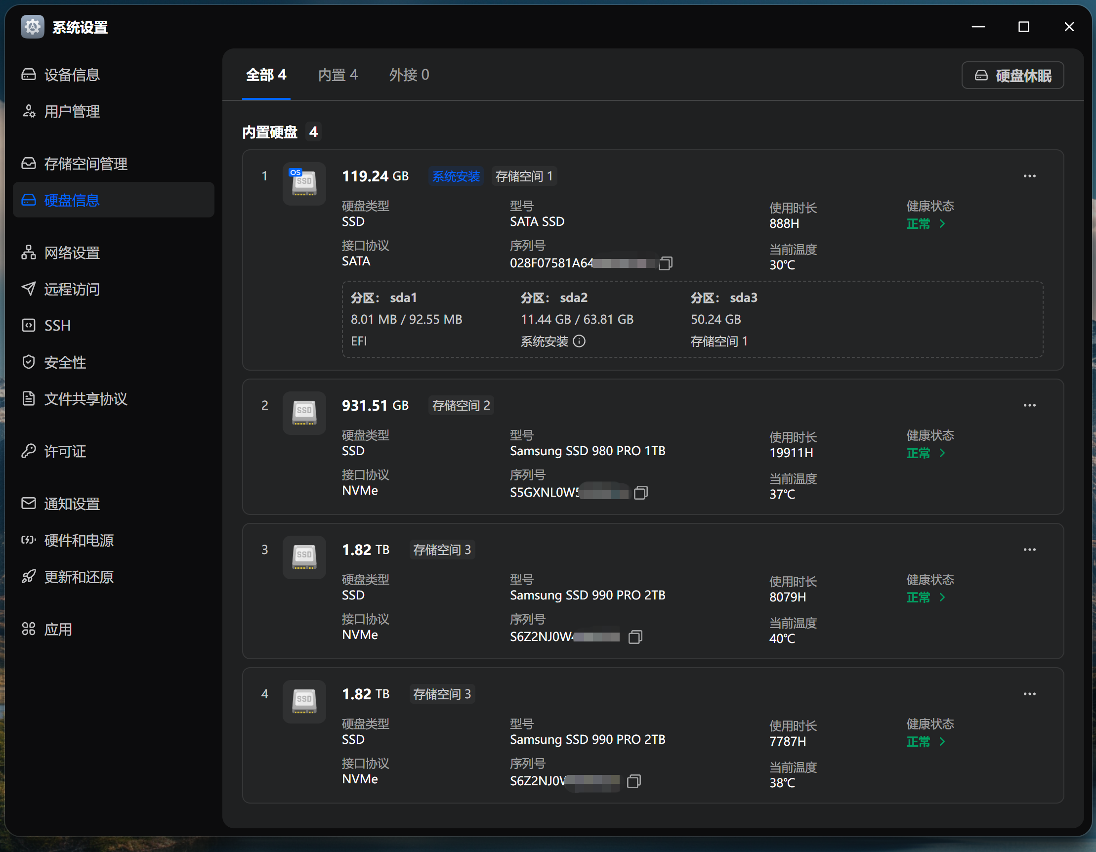This screenshot has height=852, width=1096.
Task: Click the 系统安装 info icon on sda2
Action: coord(581,341)
